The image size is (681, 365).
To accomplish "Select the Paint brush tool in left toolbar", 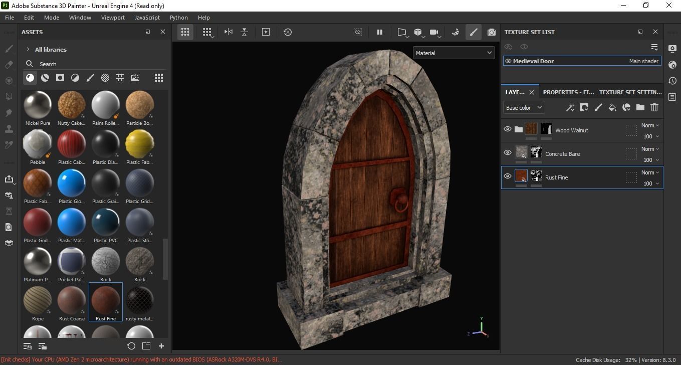I will pyautogui.click(x=9, y=49).
